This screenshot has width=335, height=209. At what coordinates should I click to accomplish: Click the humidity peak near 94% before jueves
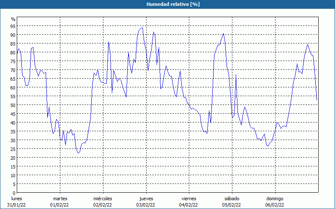pos(142,28)
